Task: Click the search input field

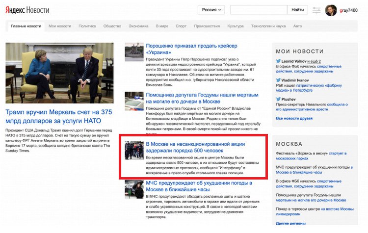Action: tap(259, 10)
